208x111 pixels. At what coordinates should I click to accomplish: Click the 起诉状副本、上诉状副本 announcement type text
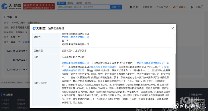[74, 51]
